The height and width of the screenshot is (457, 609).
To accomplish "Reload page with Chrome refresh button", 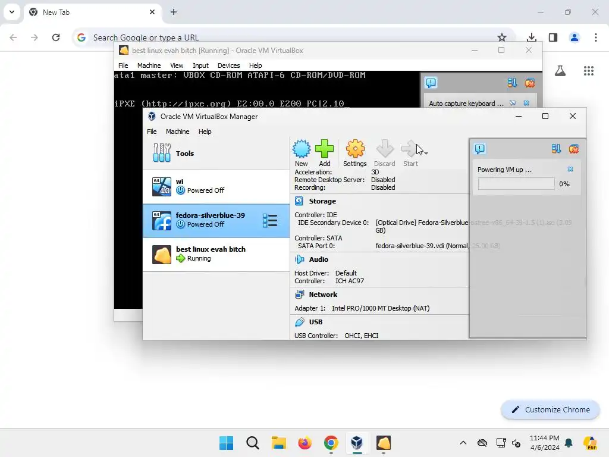I will [x=56, y=37].
